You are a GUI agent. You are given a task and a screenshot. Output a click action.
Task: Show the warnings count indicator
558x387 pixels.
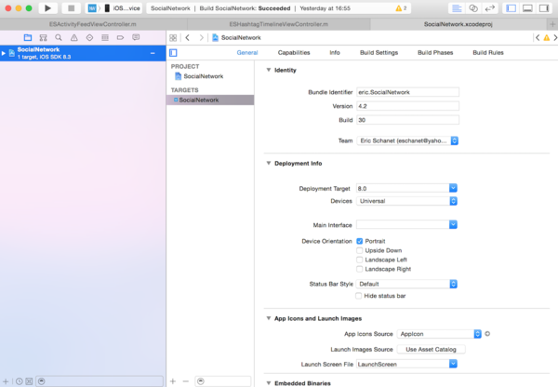point(401,8)
